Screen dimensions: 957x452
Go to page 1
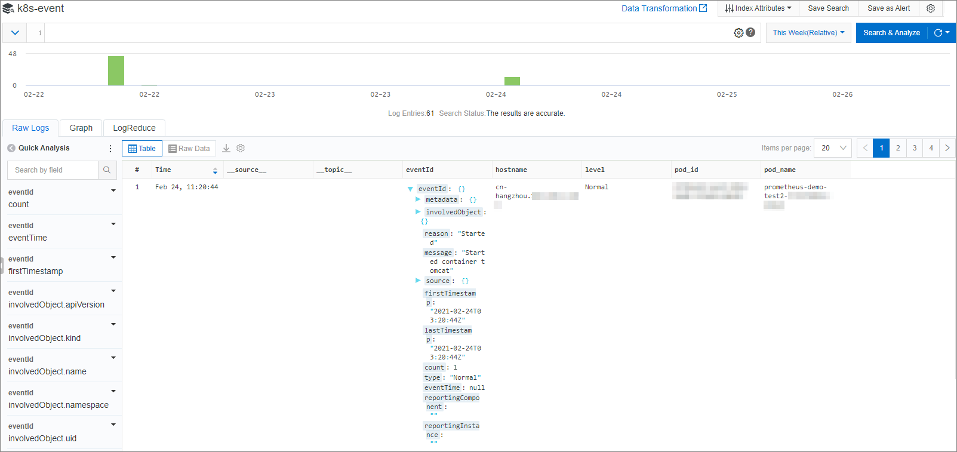[x=881, y=148]
